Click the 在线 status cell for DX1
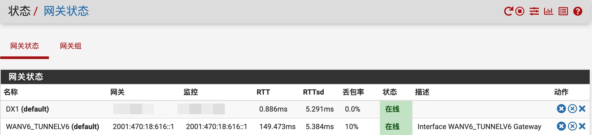592x135 pixels. click(392, 109)
